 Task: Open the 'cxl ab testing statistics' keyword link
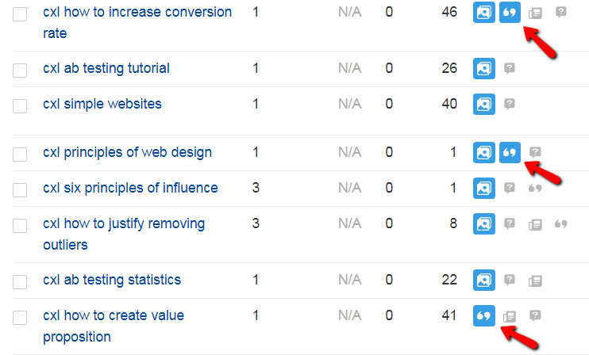click(x=112, y=280)
